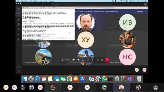Click the ХА avatar above the Dock
164x92 pixels.
[x=137, y=70]
